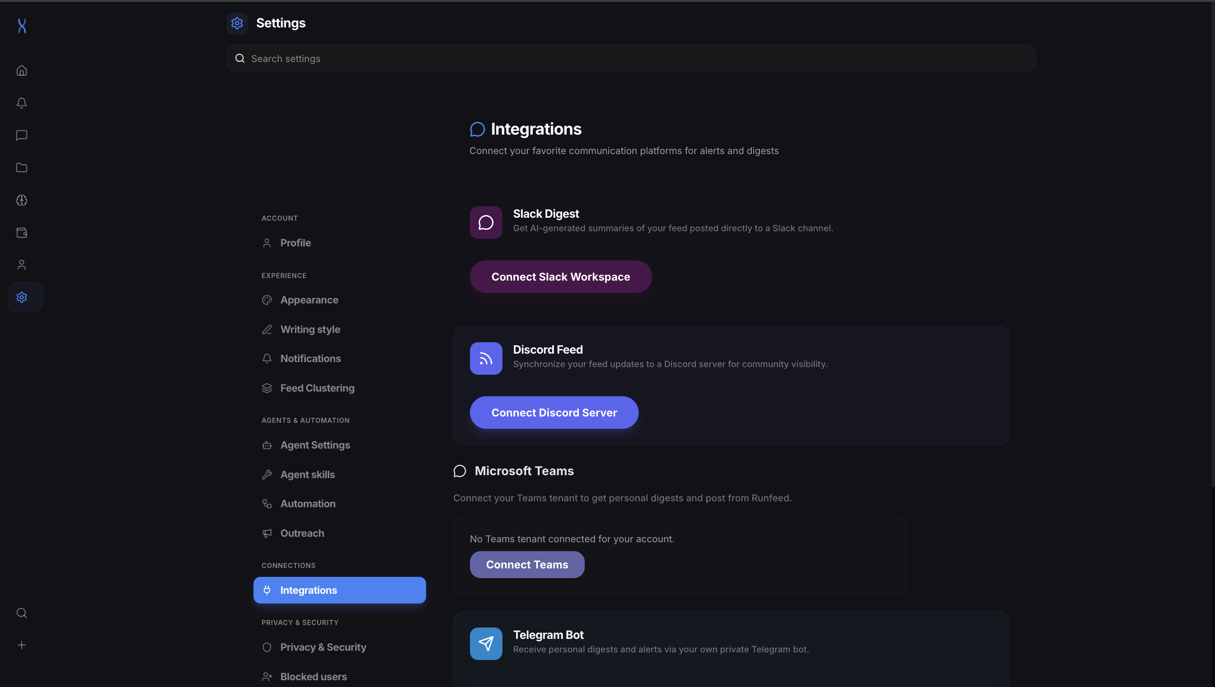Select the active Settings gear icon
This screenshot has width=1215, height=687.
click(21, 297)
